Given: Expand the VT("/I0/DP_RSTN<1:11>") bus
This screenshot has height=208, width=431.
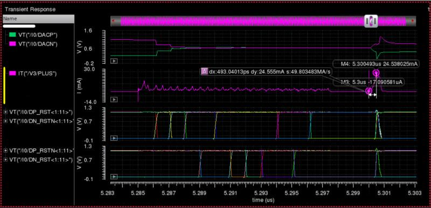Looking at the screenshot, I should coord(6,150).
